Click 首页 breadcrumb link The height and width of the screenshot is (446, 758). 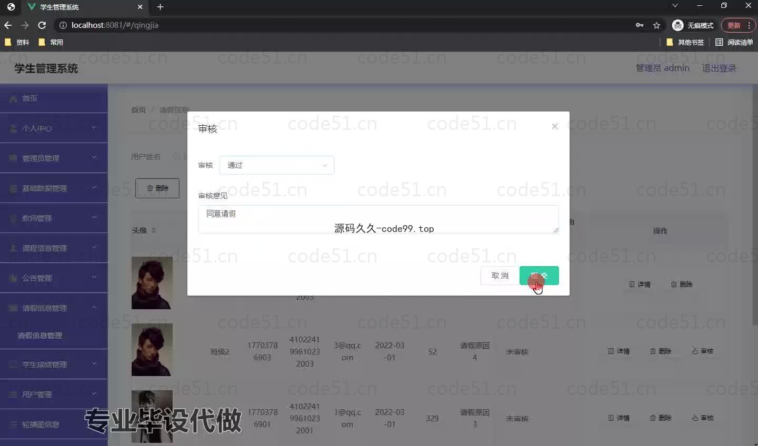tap(138, 110)
